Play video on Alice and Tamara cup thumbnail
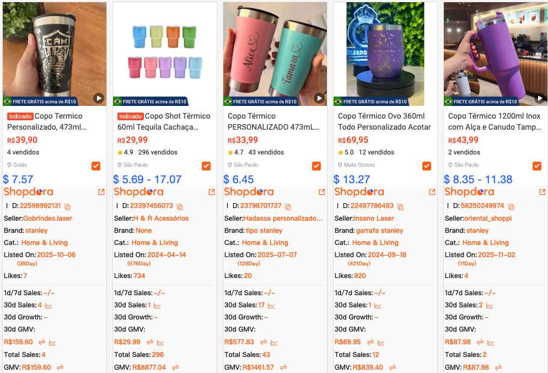The image size is (548, 373). tap(319, 98)
